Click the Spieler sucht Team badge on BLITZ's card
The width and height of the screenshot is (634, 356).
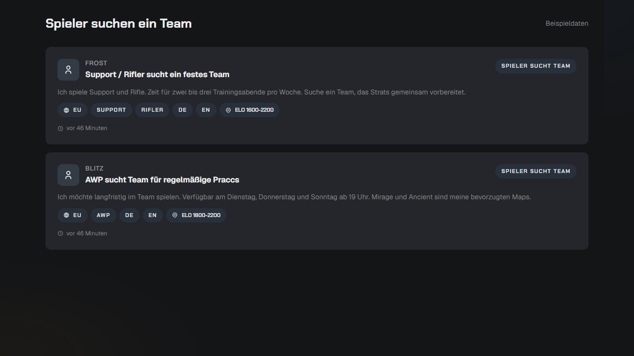click(x=536, y=171)
